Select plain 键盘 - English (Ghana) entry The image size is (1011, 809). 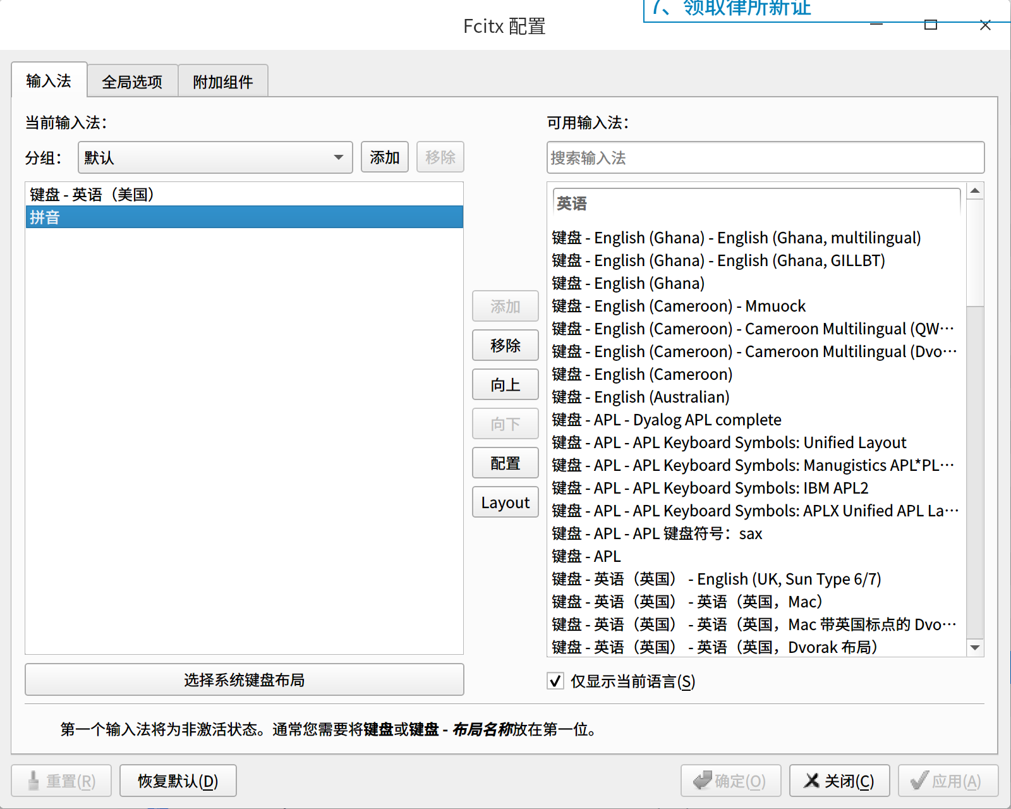point(756,283)
